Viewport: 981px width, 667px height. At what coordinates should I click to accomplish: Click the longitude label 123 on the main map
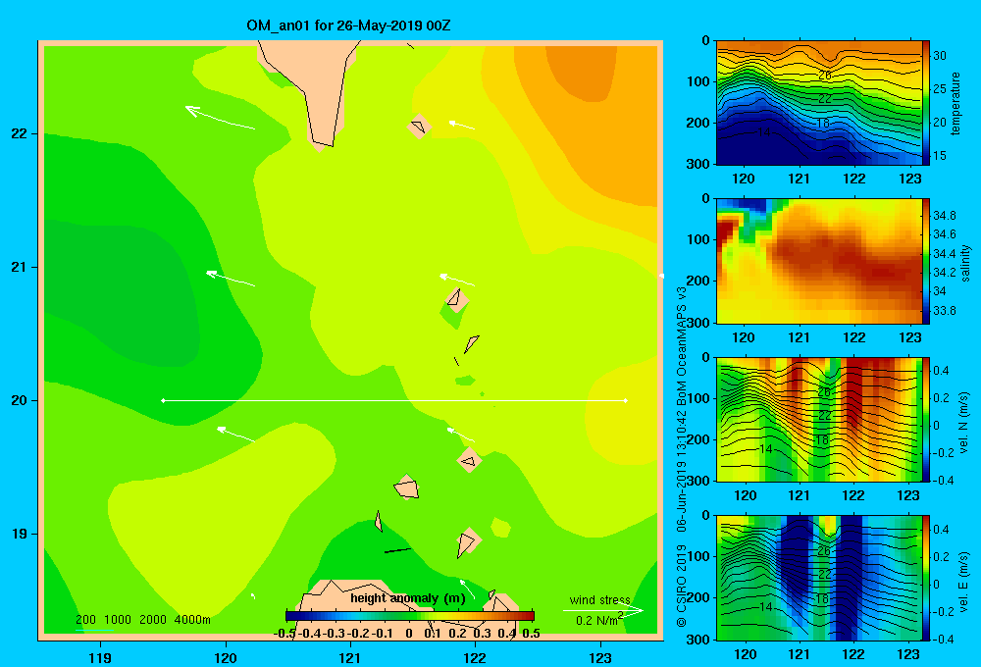tap(600, 658)
